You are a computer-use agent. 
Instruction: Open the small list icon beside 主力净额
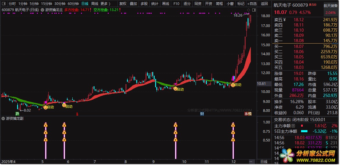[x=293, y=126]
